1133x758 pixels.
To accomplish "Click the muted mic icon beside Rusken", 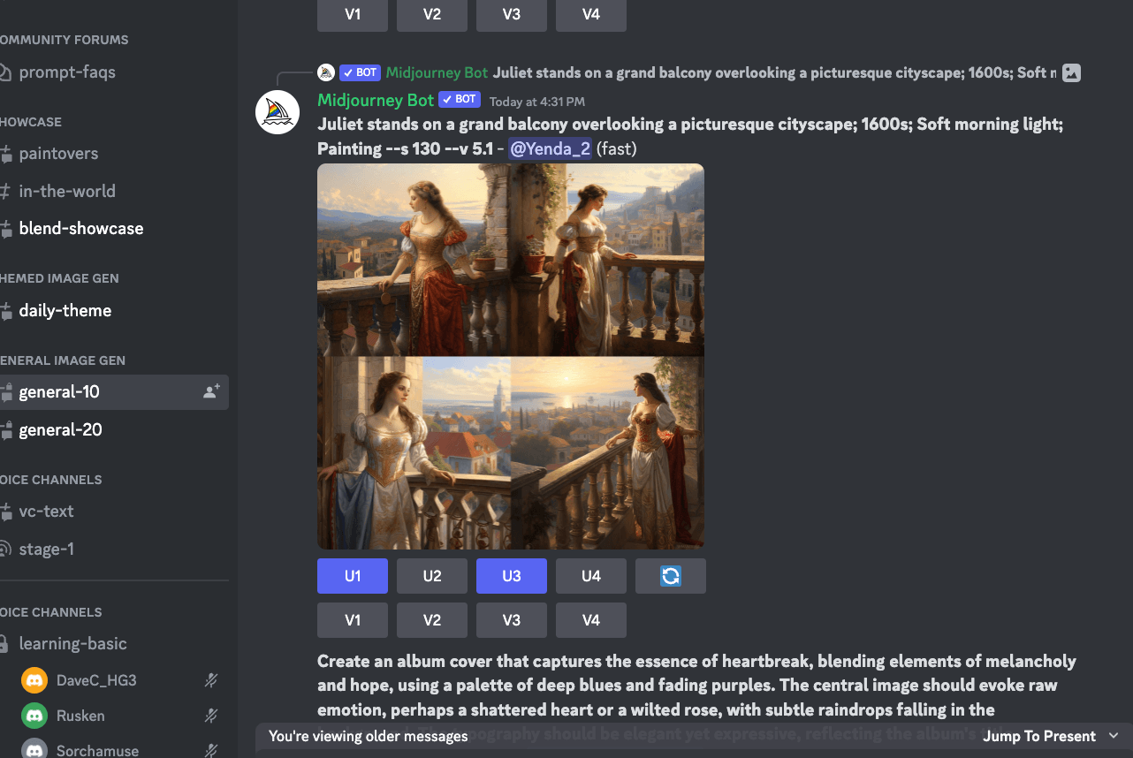I will point(211,716).
